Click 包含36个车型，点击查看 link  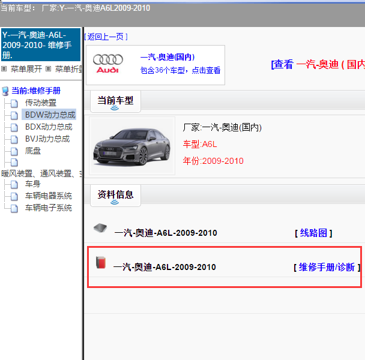click(x=180, y=70)
